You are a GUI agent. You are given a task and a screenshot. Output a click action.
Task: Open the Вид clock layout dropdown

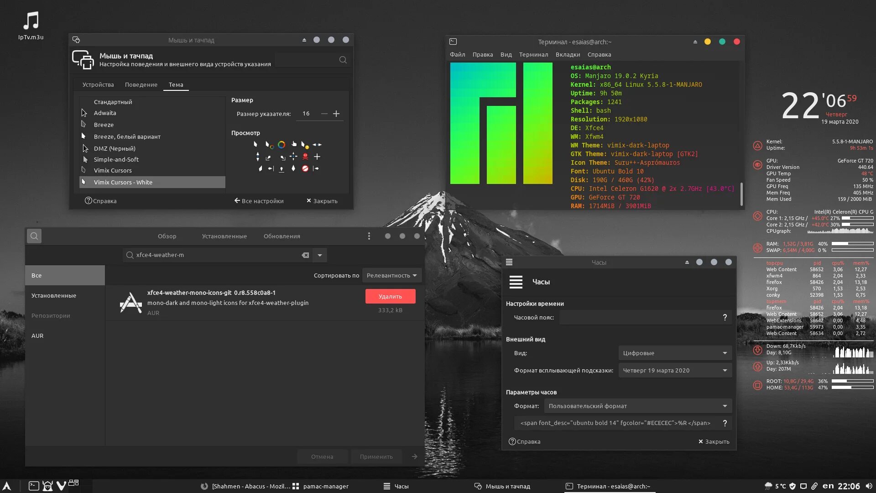[675, 353]
